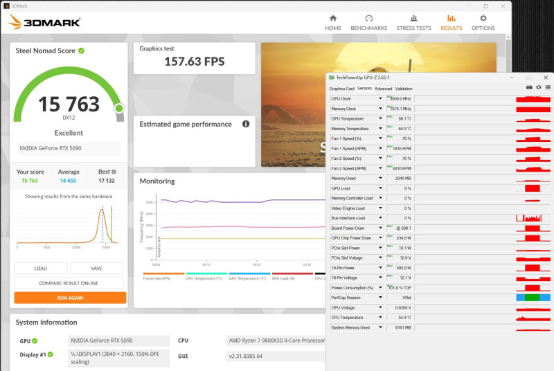Open the Board Power Draw dropdown

point(380,228)
